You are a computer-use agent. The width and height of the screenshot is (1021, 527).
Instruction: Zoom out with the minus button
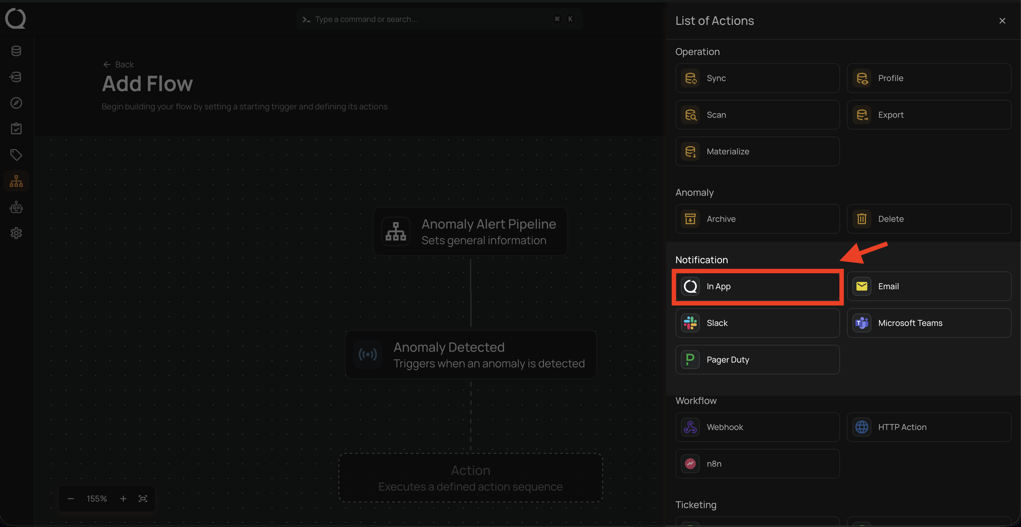click(71, 499)
